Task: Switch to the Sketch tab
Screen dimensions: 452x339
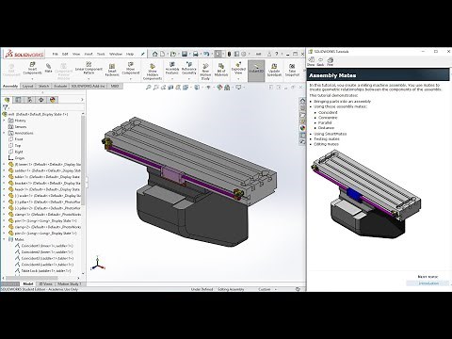Action: (43, 86)
